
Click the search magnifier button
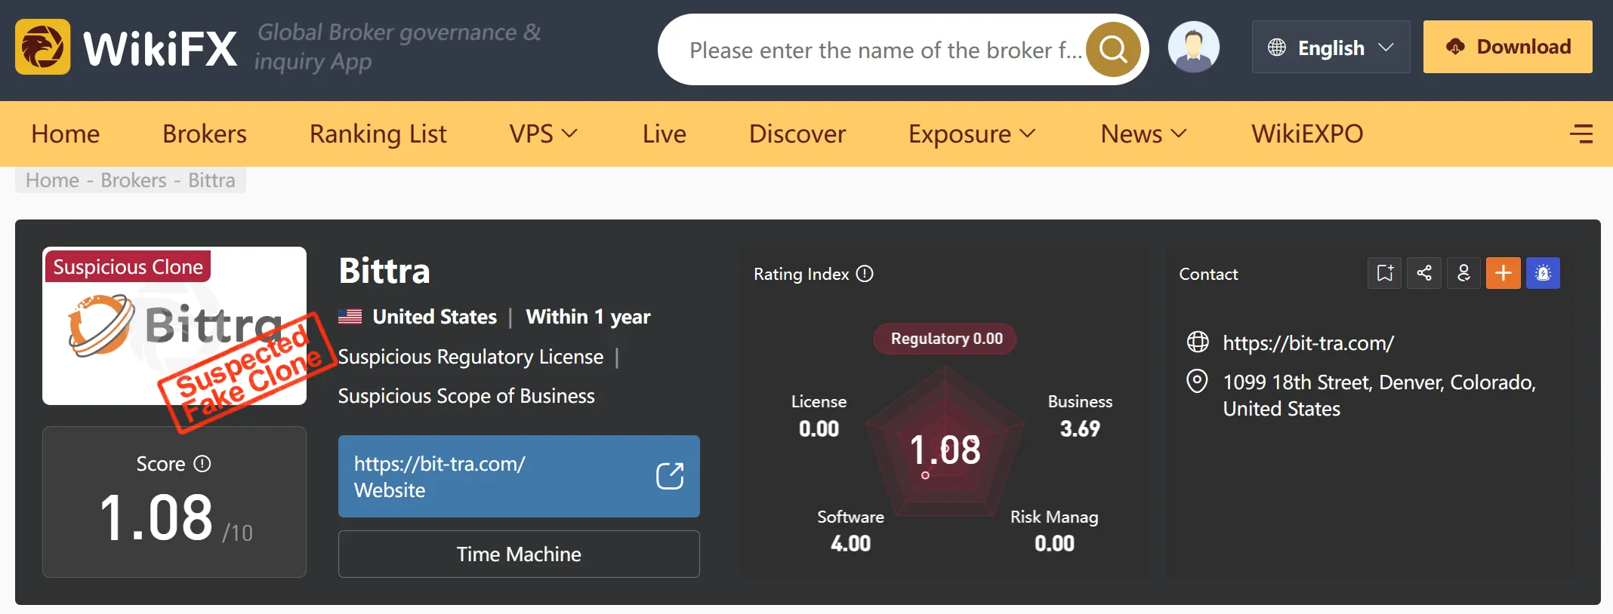tap(1113, 49)
